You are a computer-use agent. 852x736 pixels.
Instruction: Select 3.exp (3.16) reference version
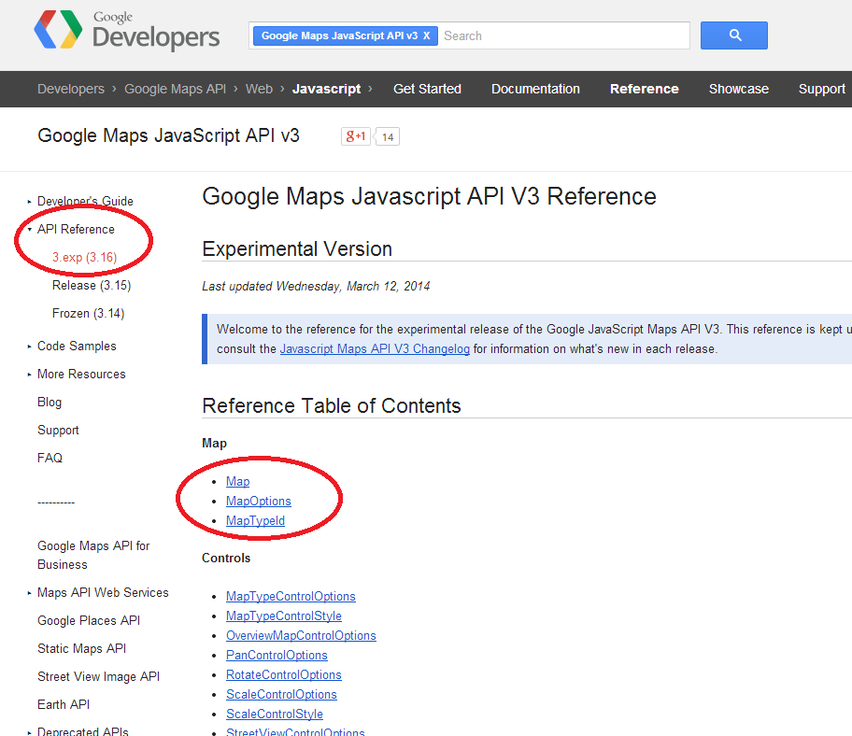tap(84, 257)
